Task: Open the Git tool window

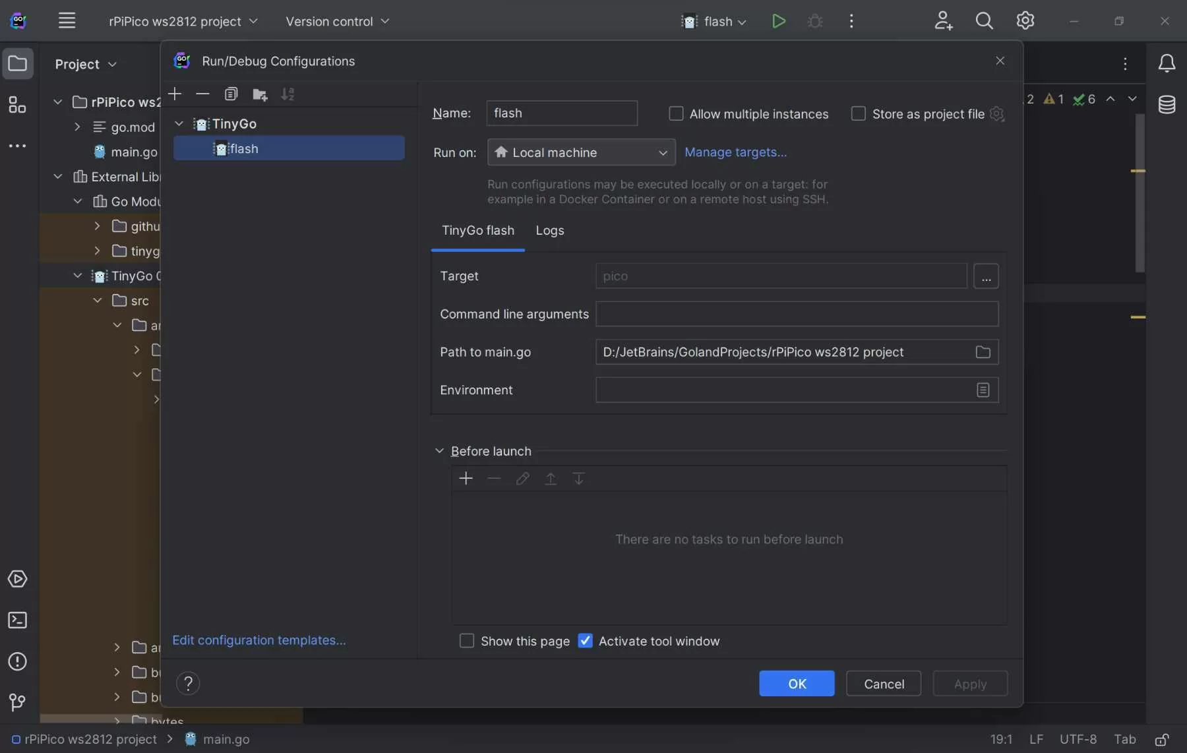Action: pos(18,702)
